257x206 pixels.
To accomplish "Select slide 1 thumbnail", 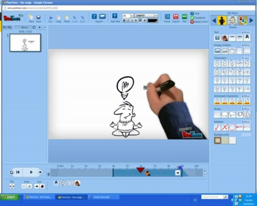I will [25, 43].
